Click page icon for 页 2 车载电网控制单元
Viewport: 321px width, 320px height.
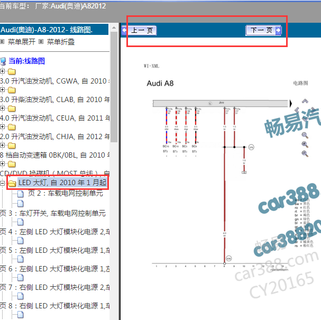(21, 194)
